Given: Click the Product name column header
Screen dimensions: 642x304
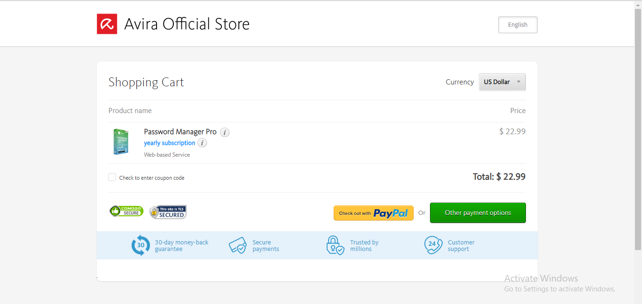Looking at the screenshot, I should coord(130,111).
